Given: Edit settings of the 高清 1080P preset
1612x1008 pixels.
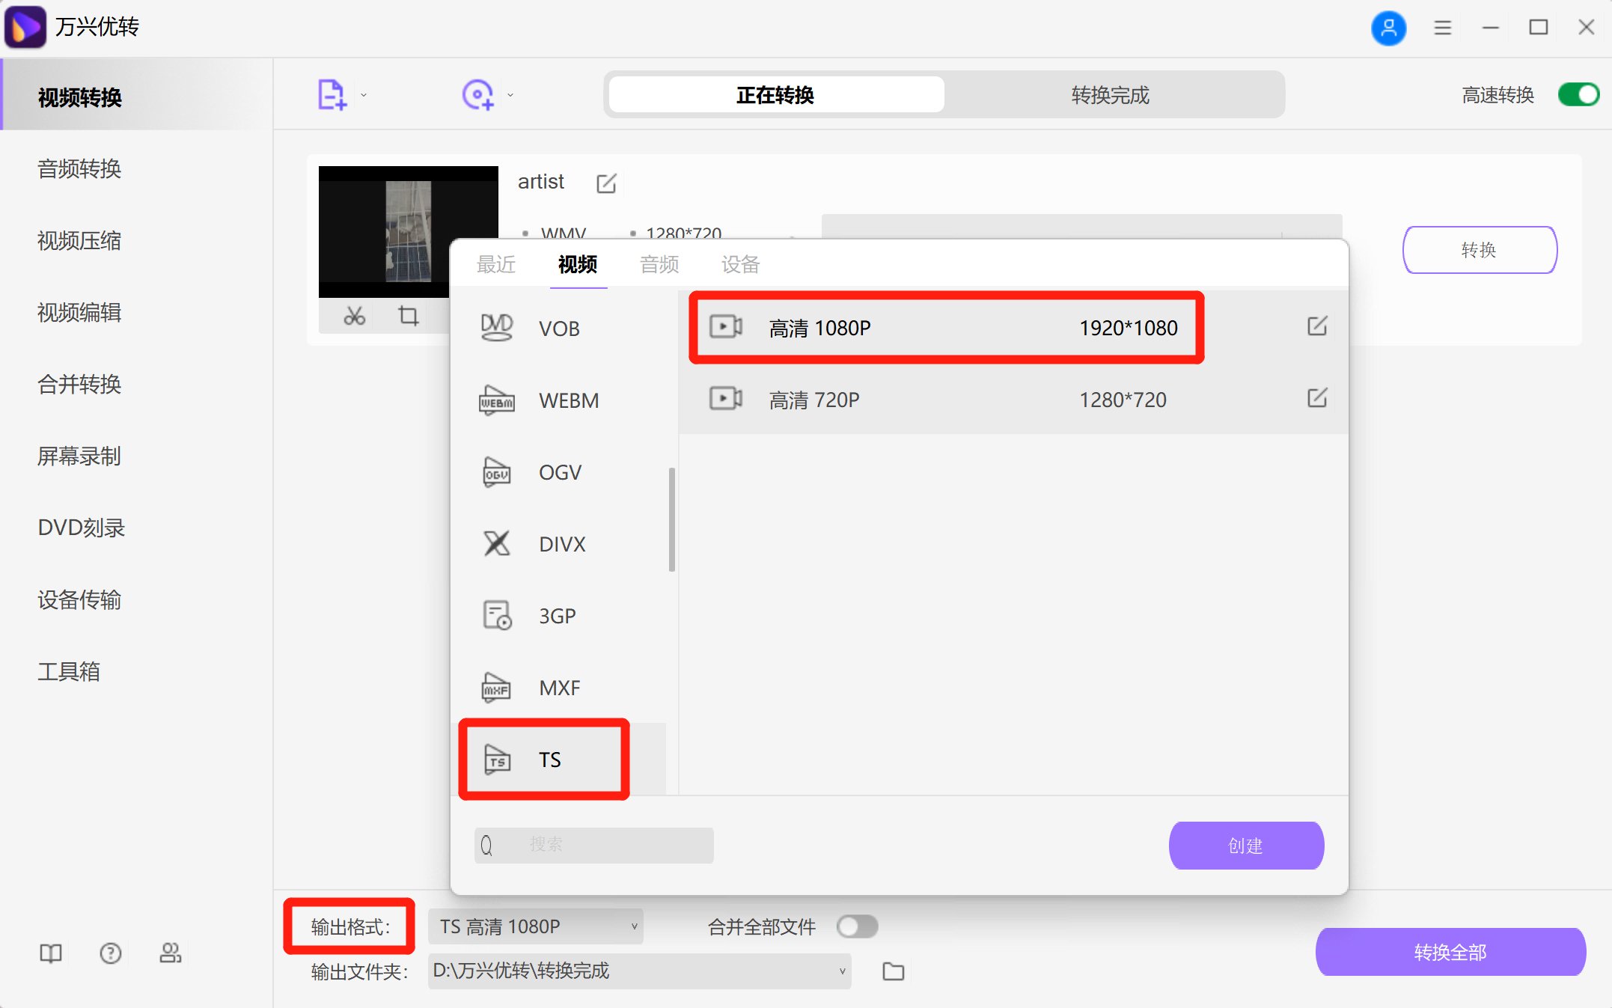Looking at the screenshot, I should (x=1318, y=326).
